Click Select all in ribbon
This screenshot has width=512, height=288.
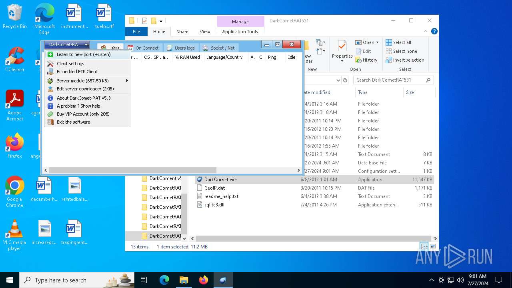(x=398, y=42)
